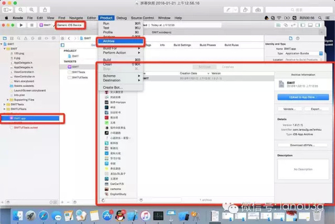
Task: Click the Xcode Stop button in toolbar
Action: [x=32, y=25]
